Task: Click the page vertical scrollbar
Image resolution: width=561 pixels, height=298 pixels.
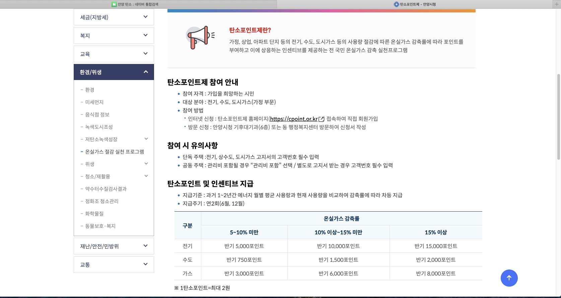Action: pos(558,117)
